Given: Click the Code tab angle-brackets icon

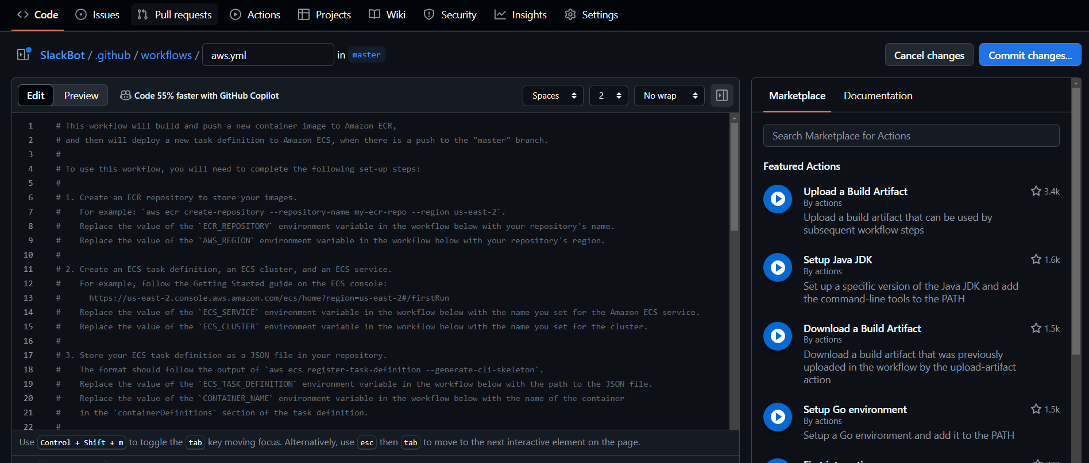Looking at the screenshot, I should [23, 14].
